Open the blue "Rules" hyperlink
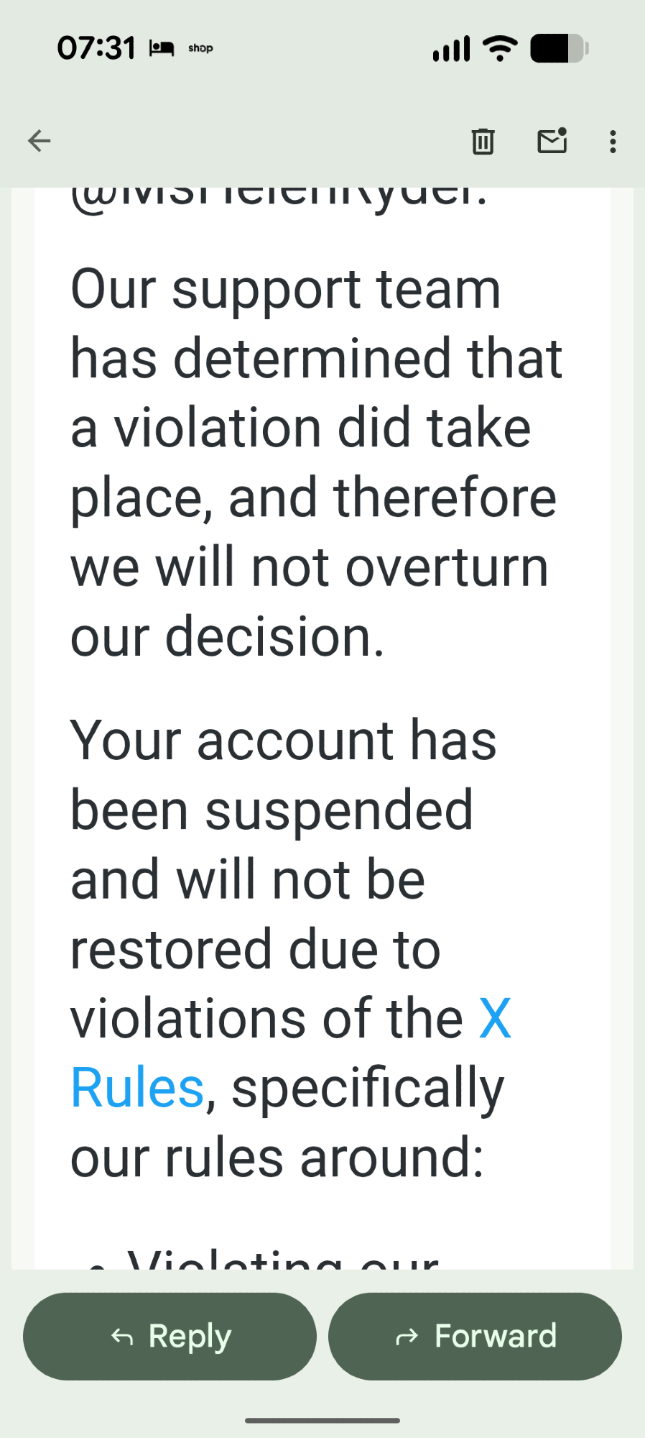 137,1088
